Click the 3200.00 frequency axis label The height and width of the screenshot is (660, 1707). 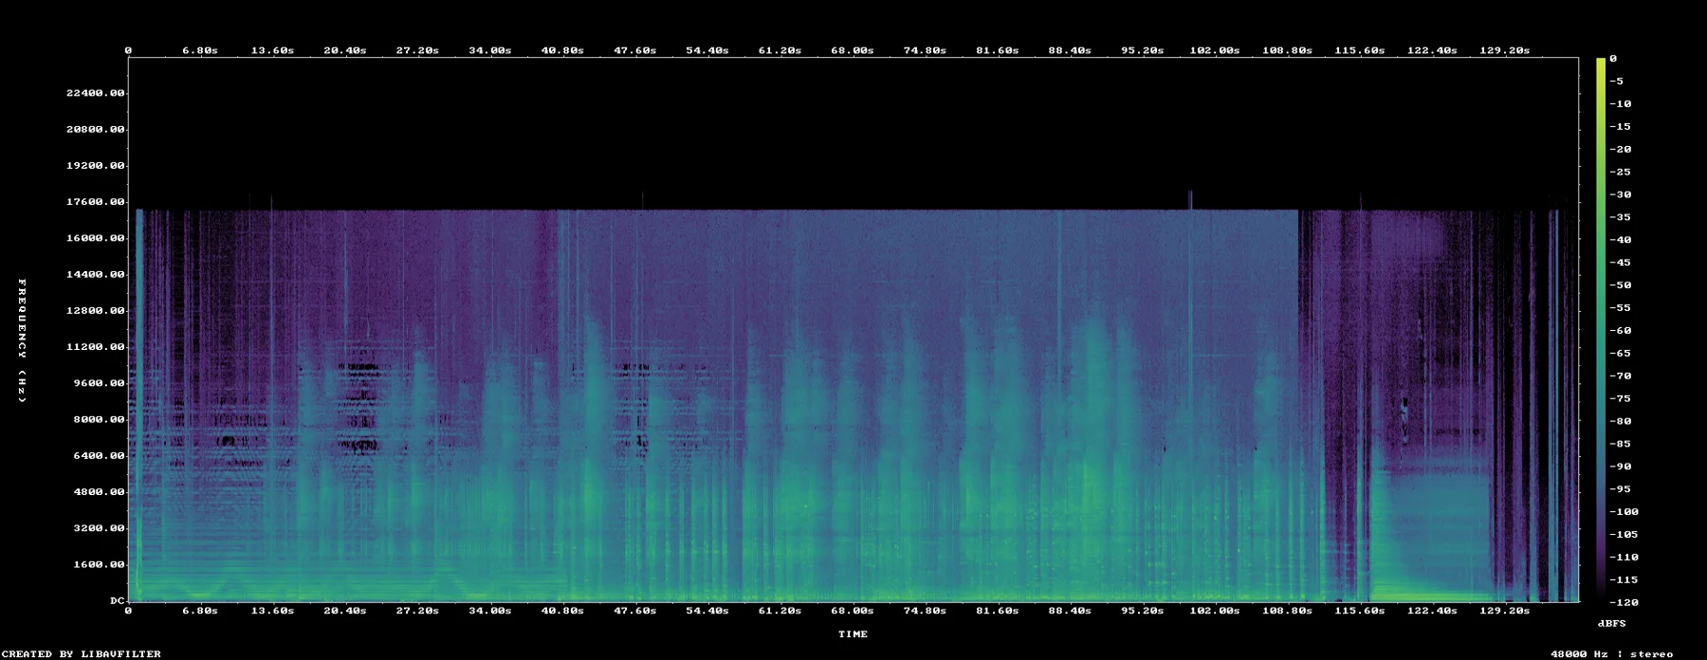(x=100, y=528)
